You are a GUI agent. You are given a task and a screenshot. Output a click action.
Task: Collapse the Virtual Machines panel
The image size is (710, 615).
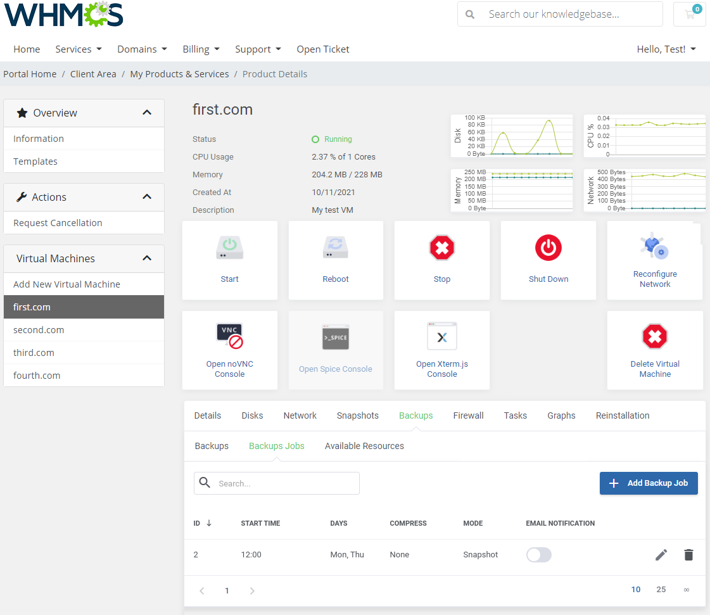click(147, 258)
